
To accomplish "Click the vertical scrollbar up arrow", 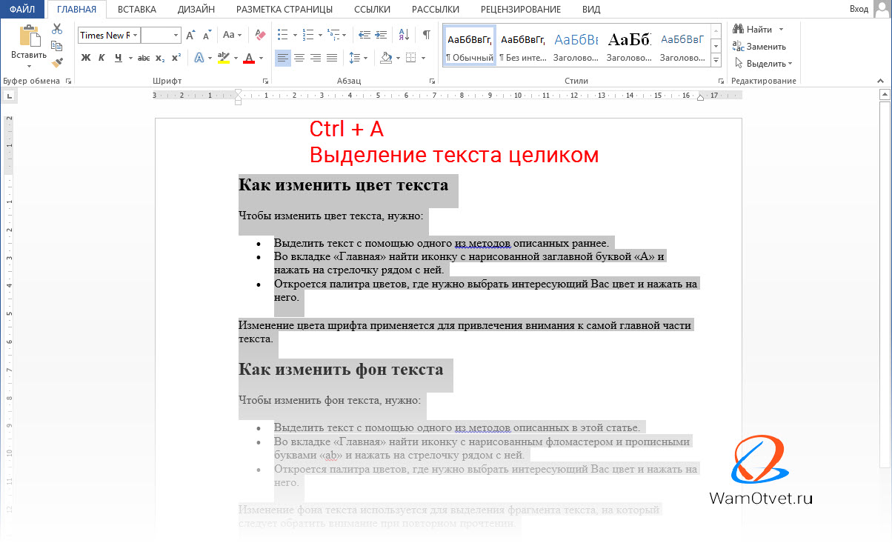I will coord(884,94).
